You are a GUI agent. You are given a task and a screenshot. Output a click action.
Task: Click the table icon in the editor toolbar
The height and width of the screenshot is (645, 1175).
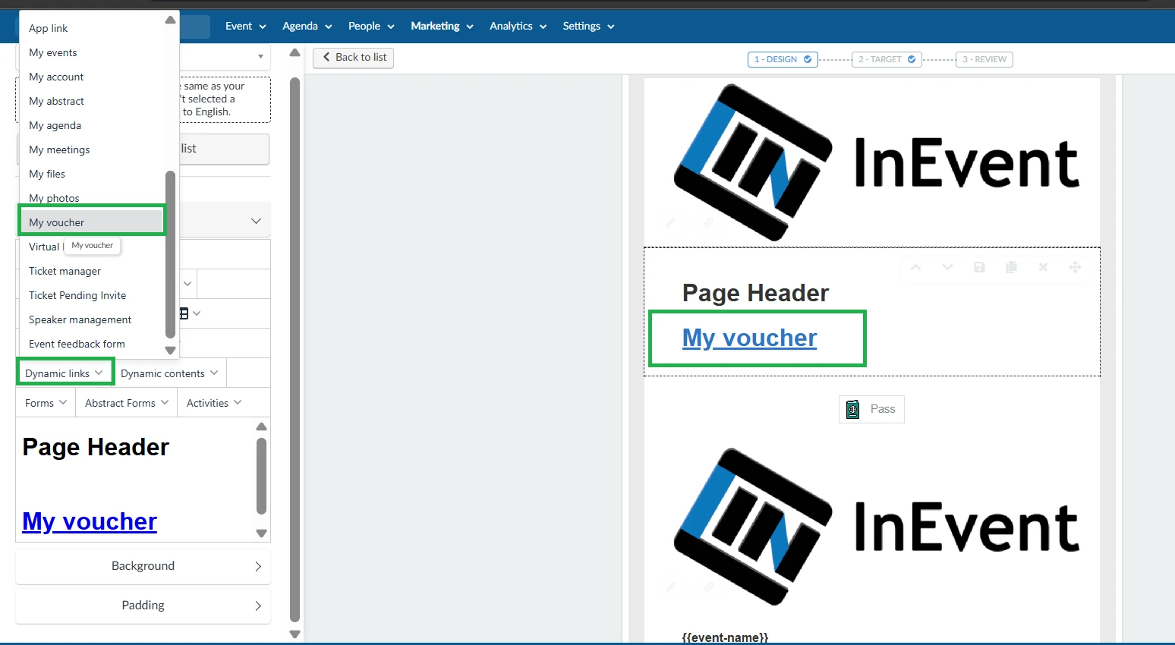click(x=183, y=313)
